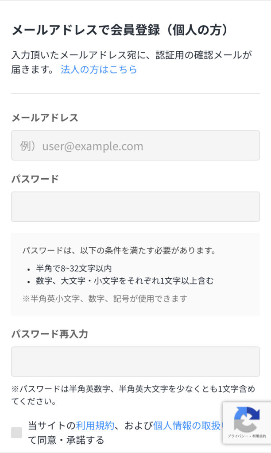Image resolution: width=271 pixels, height=453 pixels.
Task: Click the reCAPTCHA logo icon
Action: pos(246,418)
